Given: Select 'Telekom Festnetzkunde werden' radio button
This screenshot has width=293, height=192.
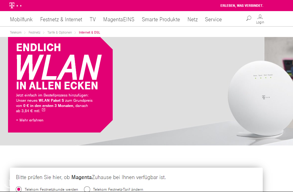Looking at the screenshot, I should (19, 189).
